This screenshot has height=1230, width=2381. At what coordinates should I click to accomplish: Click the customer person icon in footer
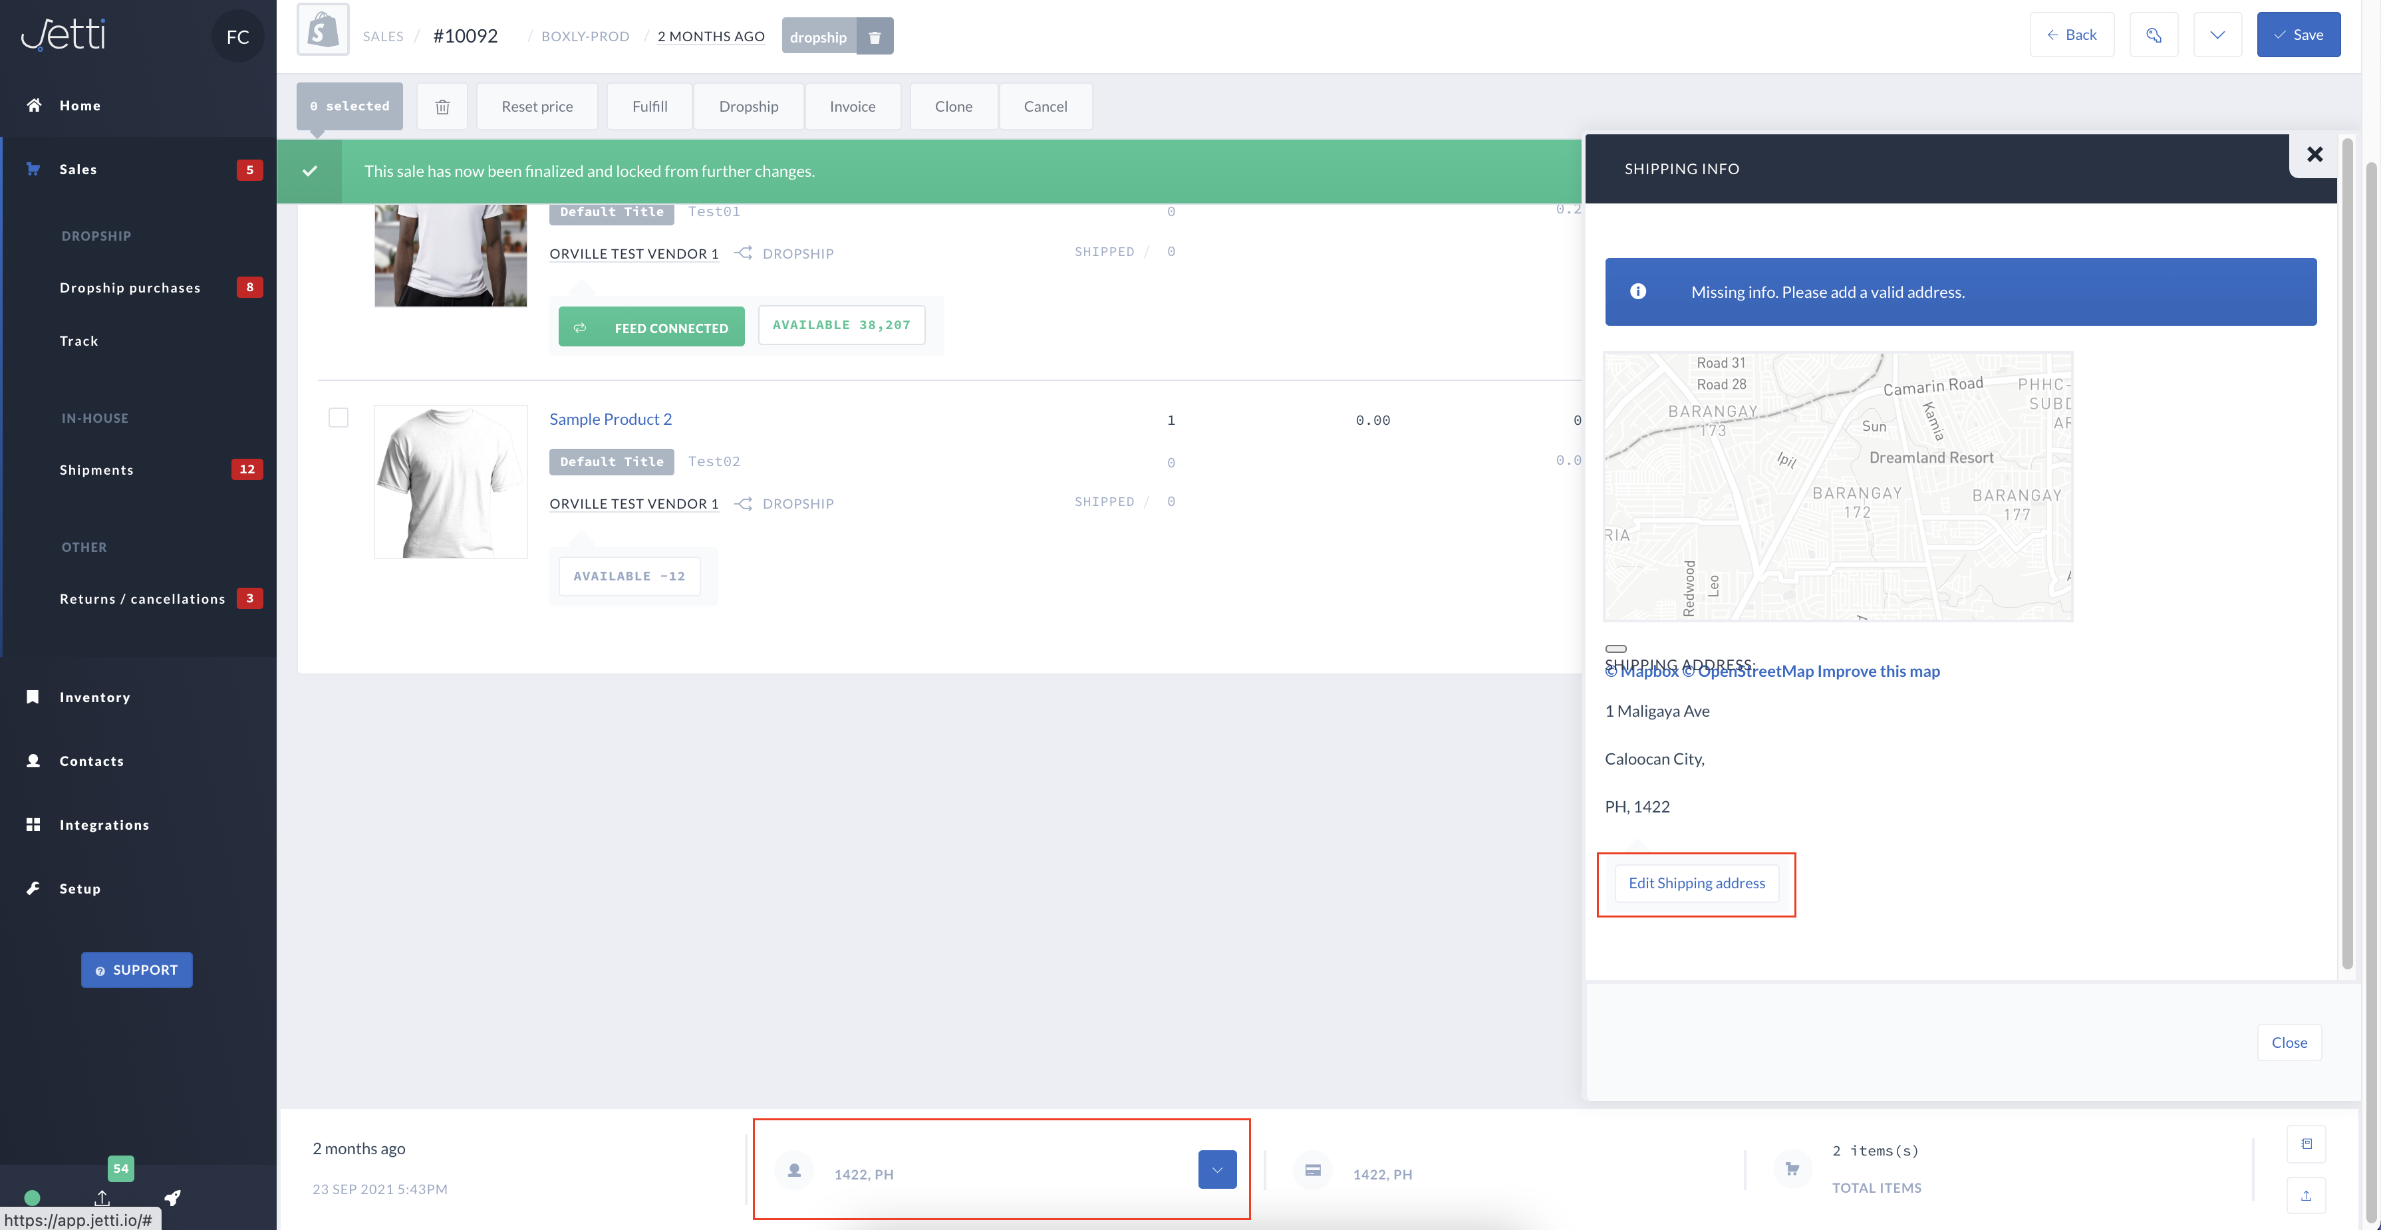794,1170
